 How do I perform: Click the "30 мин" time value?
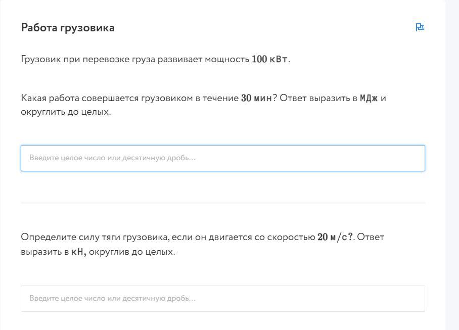point(256,98)
